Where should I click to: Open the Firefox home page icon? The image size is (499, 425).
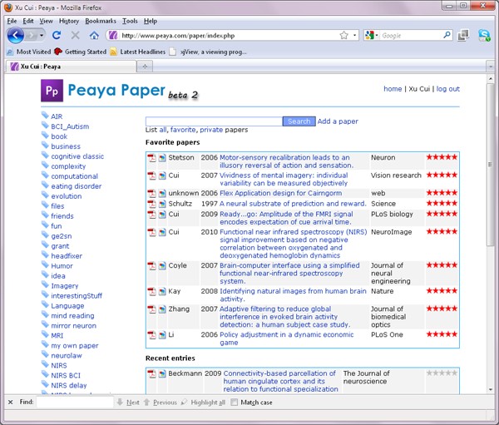(x=94, y=35)
